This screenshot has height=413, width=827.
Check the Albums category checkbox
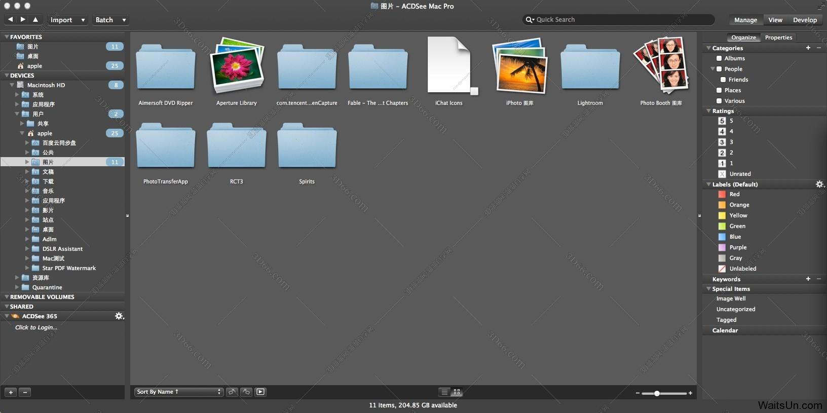pyautogui.click(x=719, y=58)
